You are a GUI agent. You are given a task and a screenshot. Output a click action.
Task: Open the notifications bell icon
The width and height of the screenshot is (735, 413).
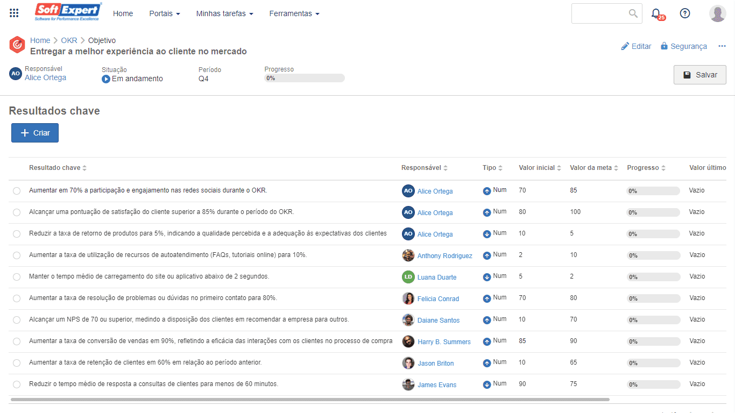tap(656, 13)
